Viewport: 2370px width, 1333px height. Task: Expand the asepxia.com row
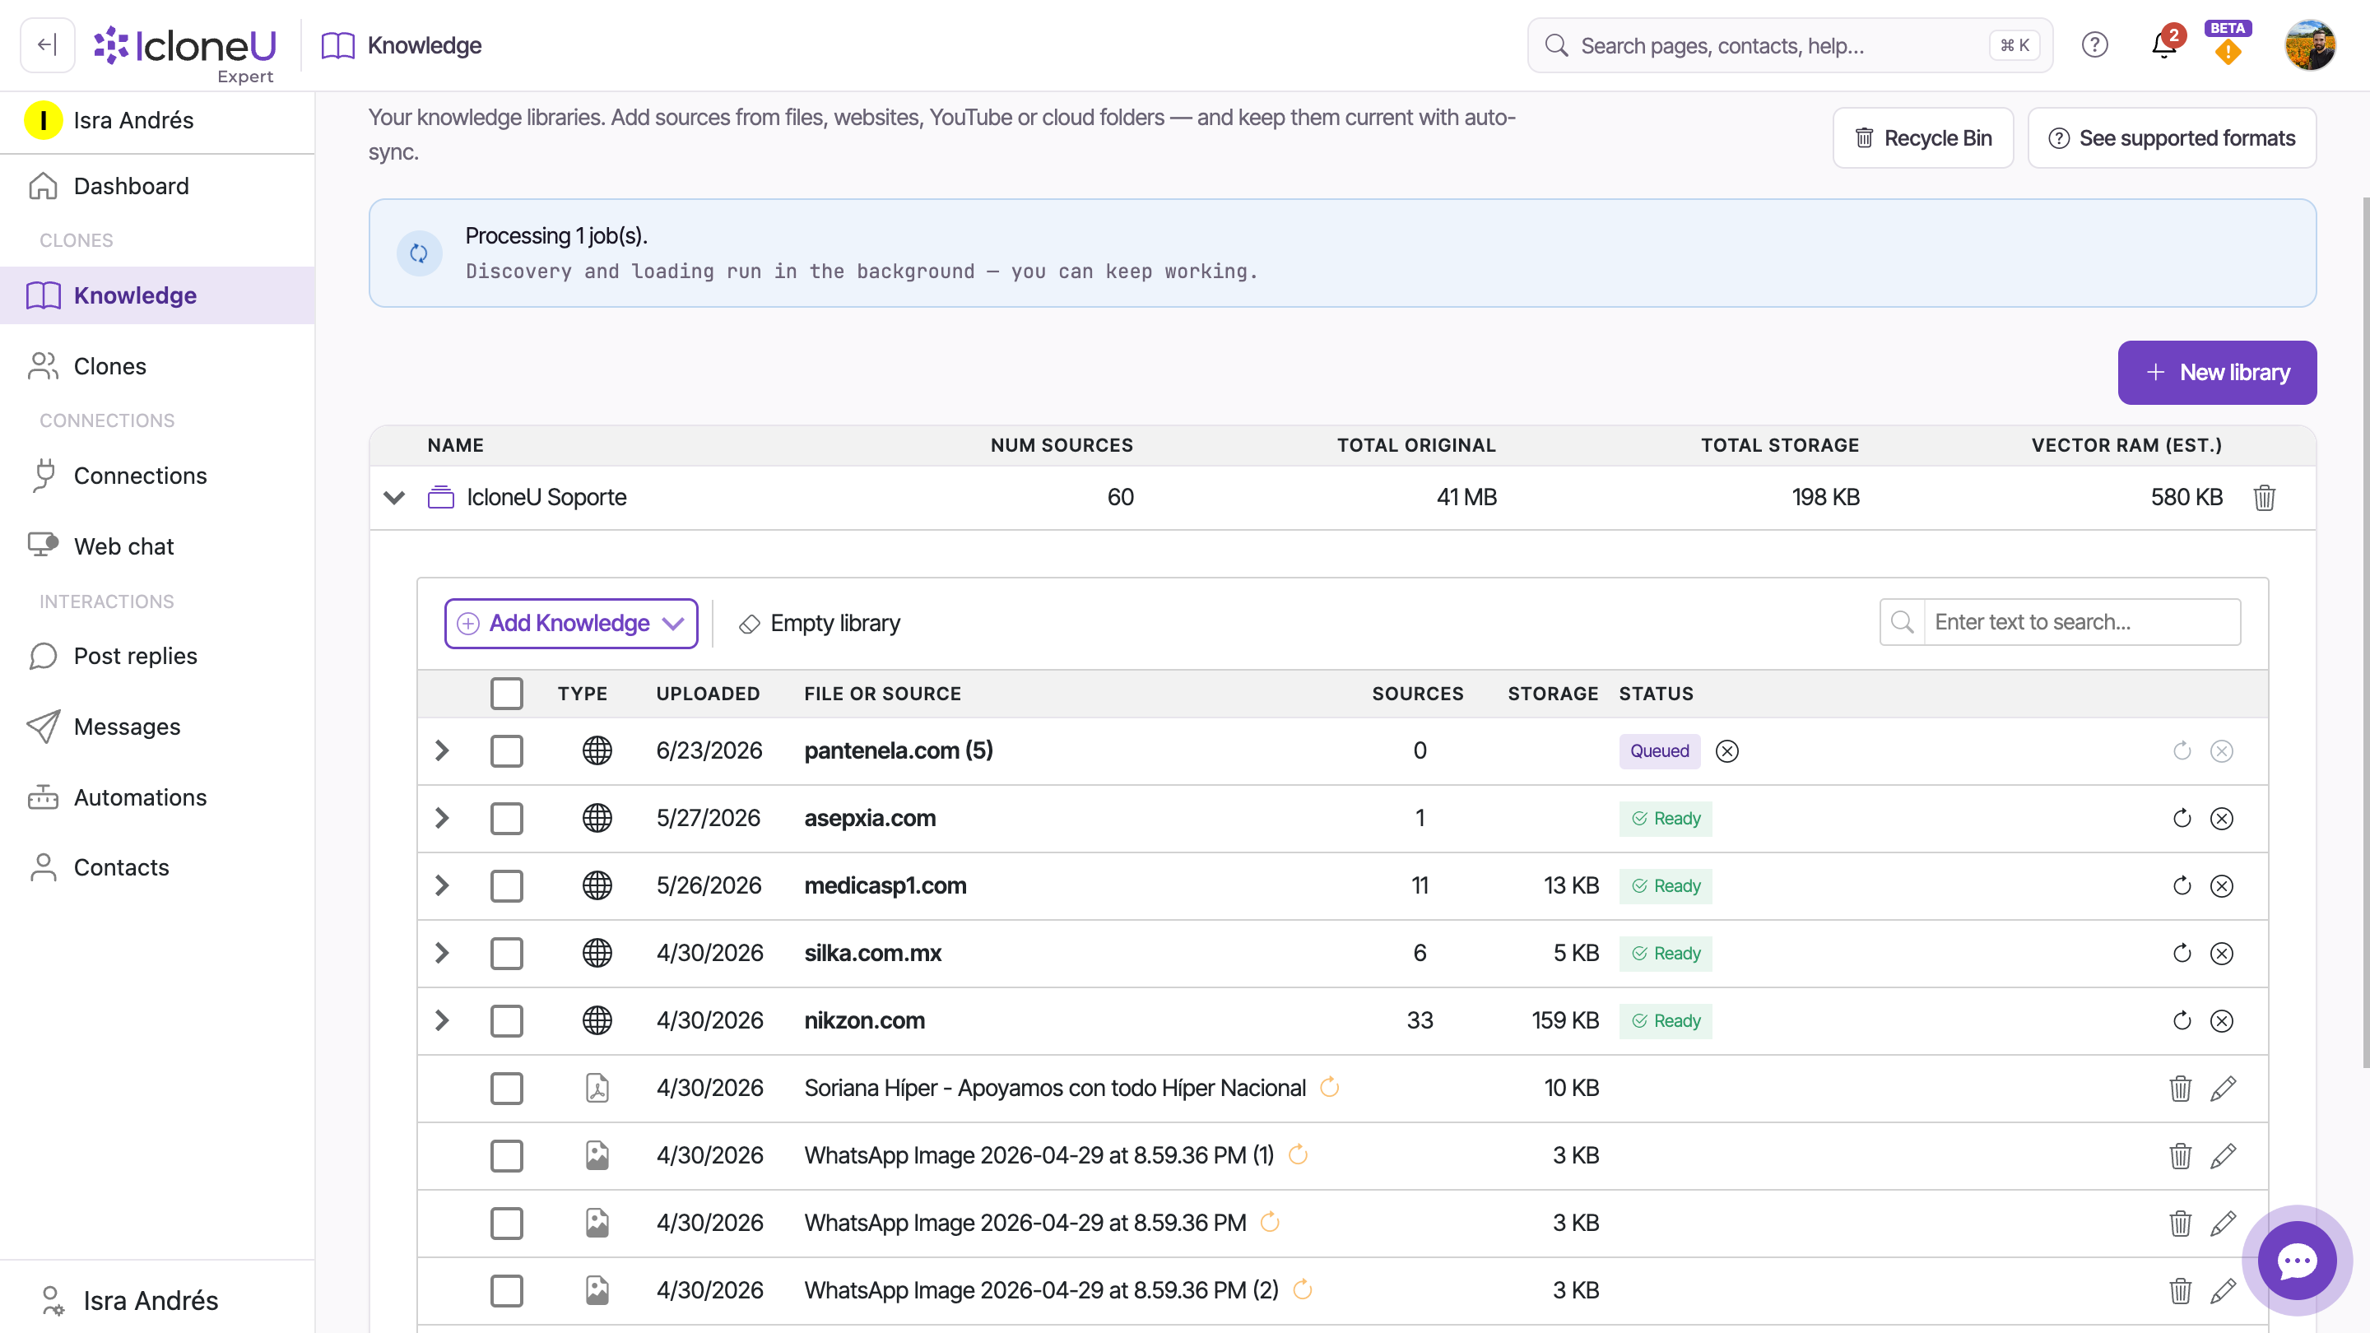point(442,818)
